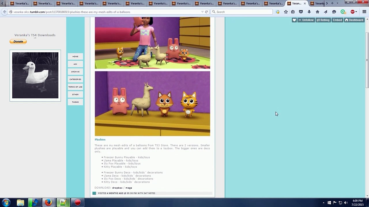
Task: Open the TERMS OF USE menu item
Action: pyautogui.click(x=75, y=87)
